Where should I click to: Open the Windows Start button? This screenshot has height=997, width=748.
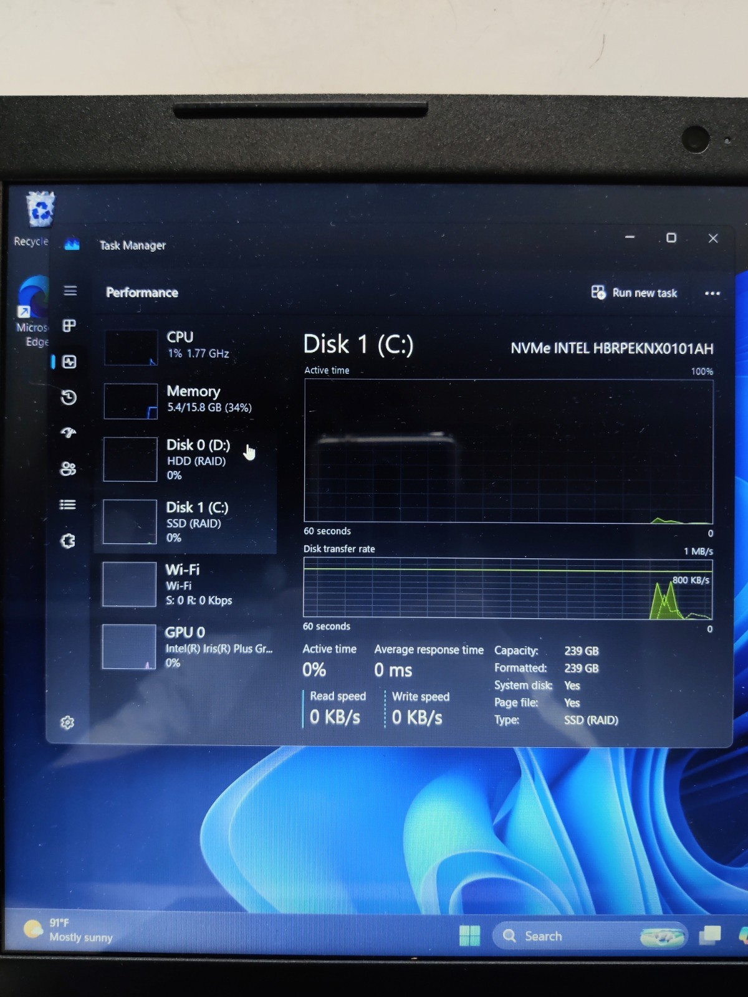[x=469, y=935]
